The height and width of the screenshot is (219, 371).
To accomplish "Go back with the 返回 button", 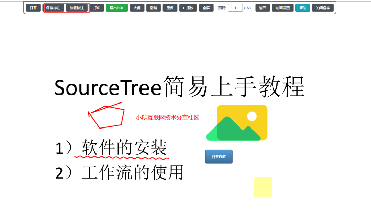I will point(263,8).
